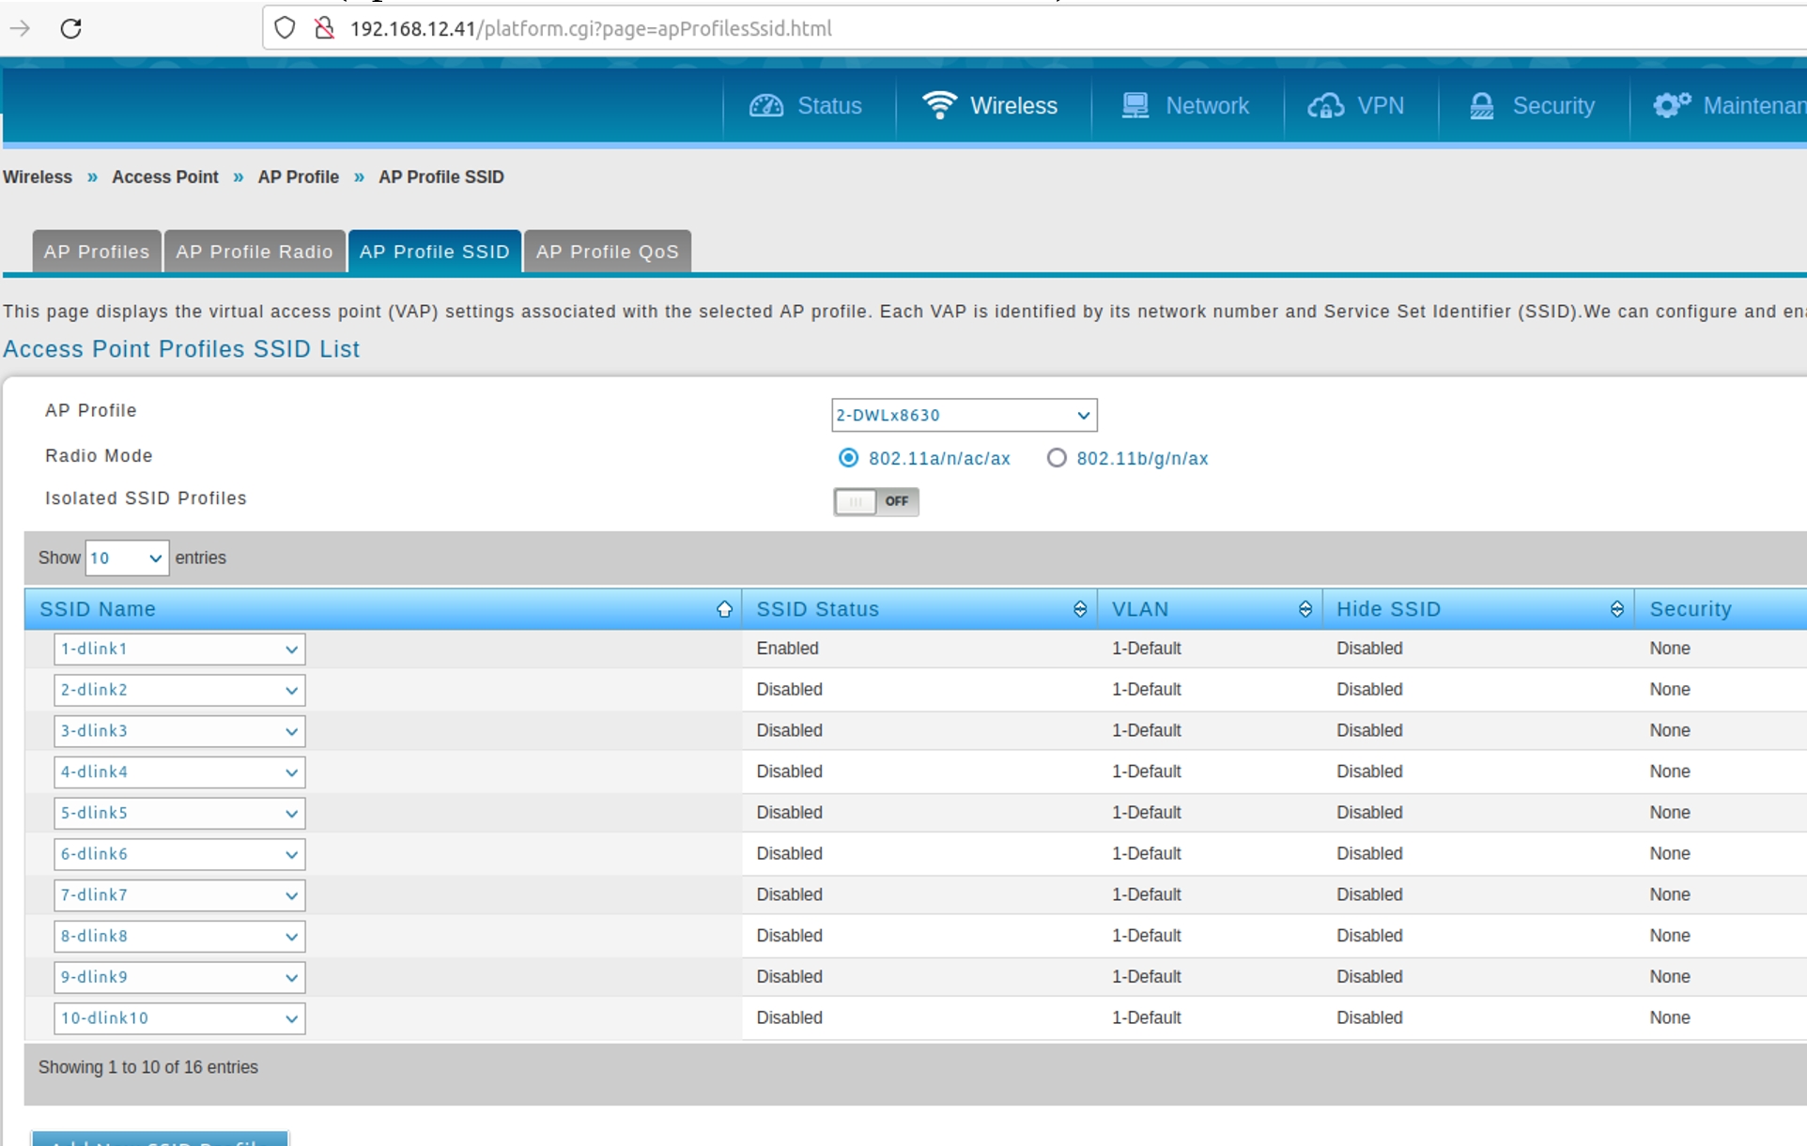Screen dimensions: 1807x1146
Task: Switch to AP Profile QoS tab
Action: [607, 252]
